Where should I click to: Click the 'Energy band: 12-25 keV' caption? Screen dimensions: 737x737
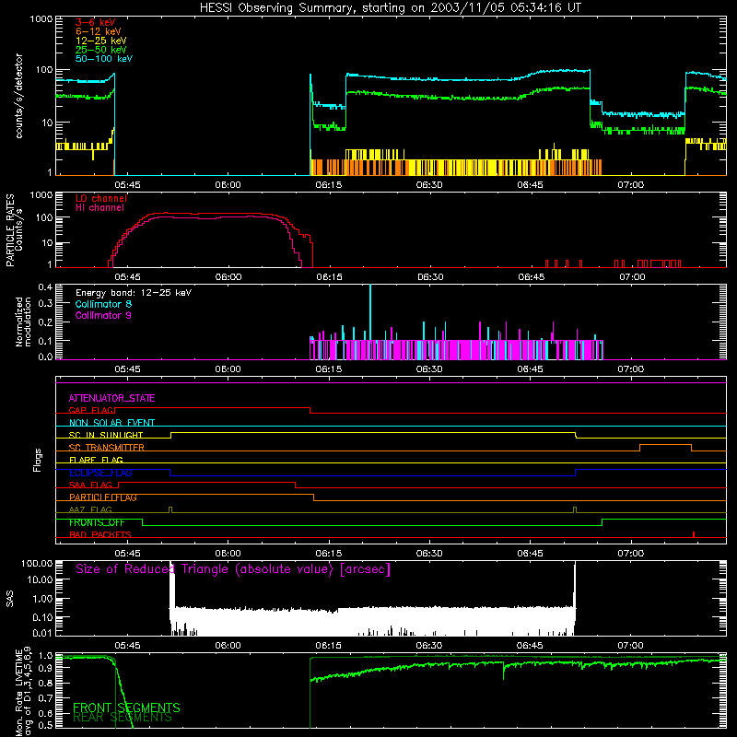pyautogui.click(x=134, y=293)
